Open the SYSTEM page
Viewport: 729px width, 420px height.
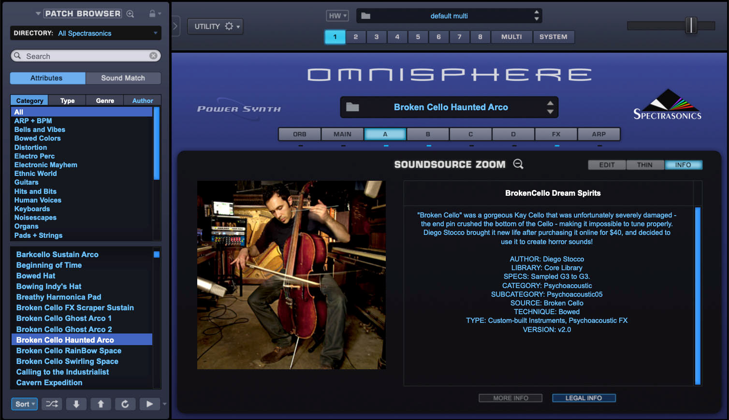[554, 37]
